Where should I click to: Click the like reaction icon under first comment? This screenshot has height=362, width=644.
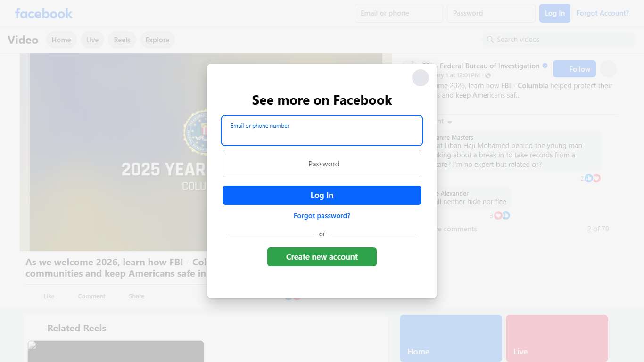coord(589,178)
